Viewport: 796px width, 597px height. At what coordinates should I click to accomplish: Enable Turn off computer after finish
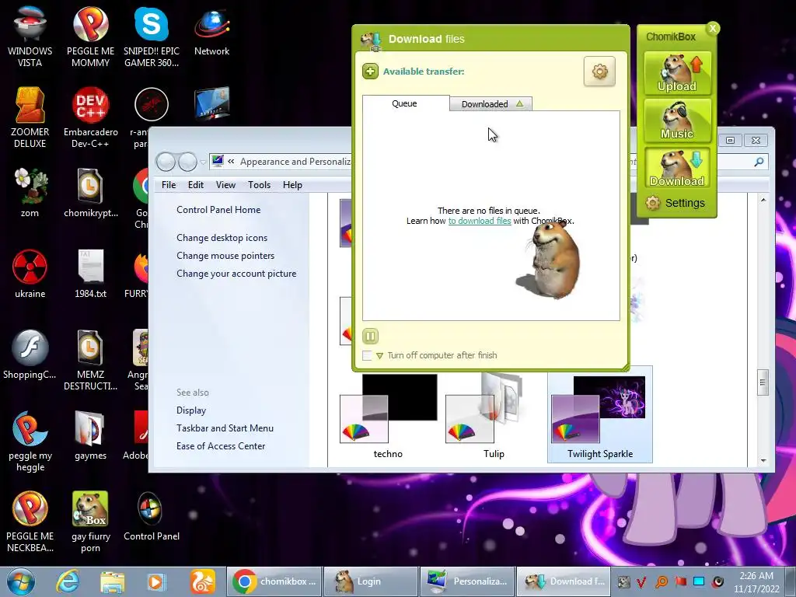pyautogui.click(x=367, y=355)
